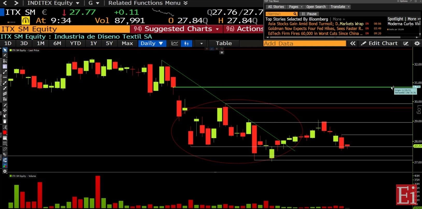Choose the percent change measurement tool
Image resolution: width=422 pixels, height=209 pixels.
pos(5,61)
